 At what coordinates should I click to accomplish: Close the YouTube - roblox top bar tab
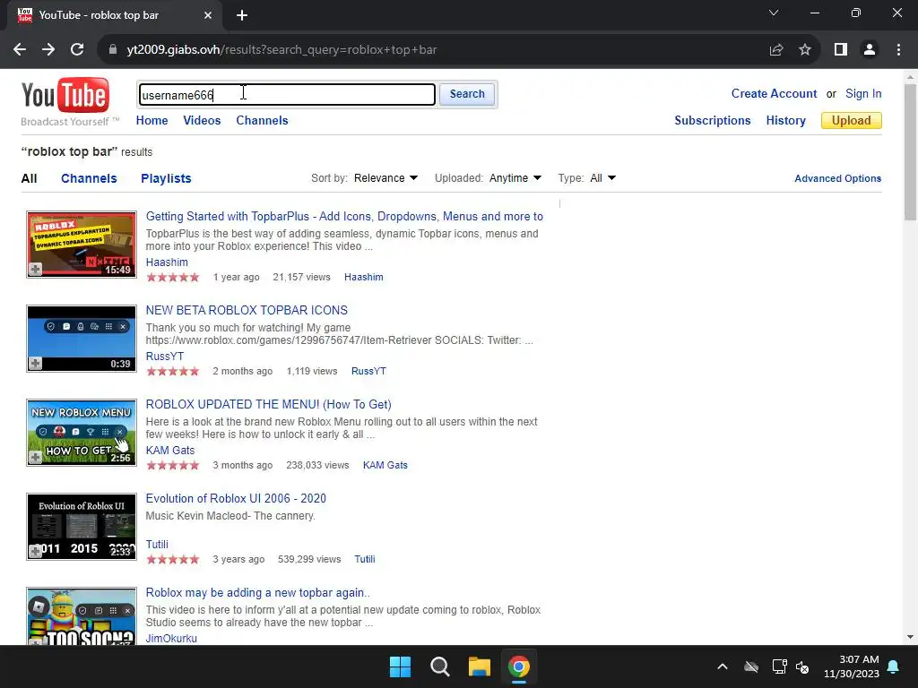click(x=208, y=15)
